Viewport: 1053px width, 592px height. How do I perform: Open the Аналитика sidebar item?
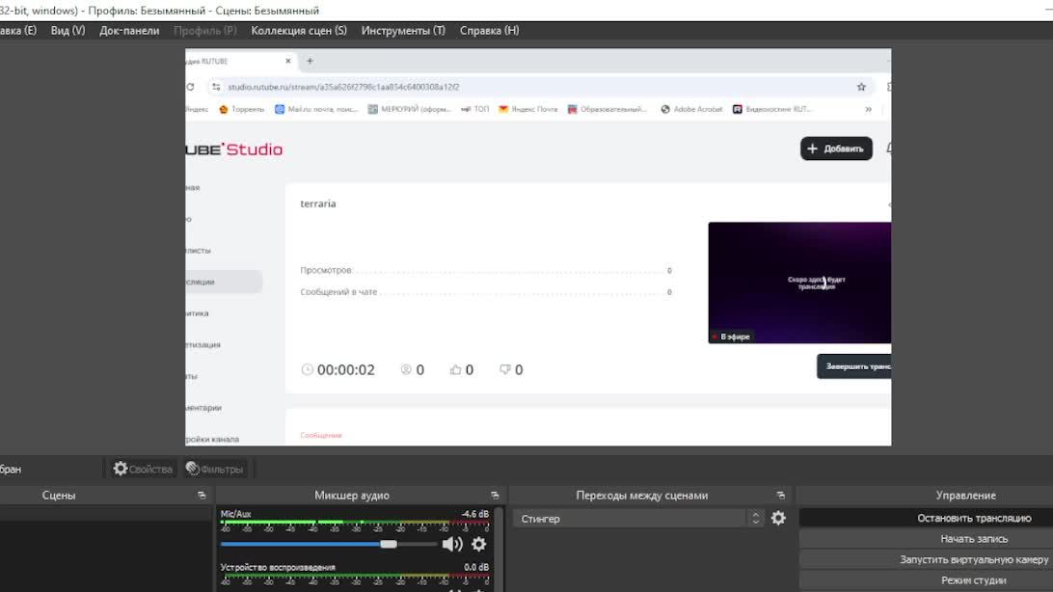(197, 313)
